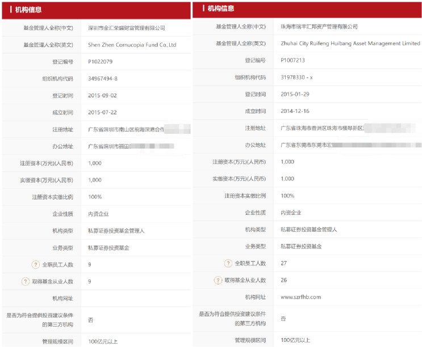Click 业务类型 value 私募证券投资基金 in left panel
Image resolution: width=422 pixels, height=347 pixels.
pos(108,248)
